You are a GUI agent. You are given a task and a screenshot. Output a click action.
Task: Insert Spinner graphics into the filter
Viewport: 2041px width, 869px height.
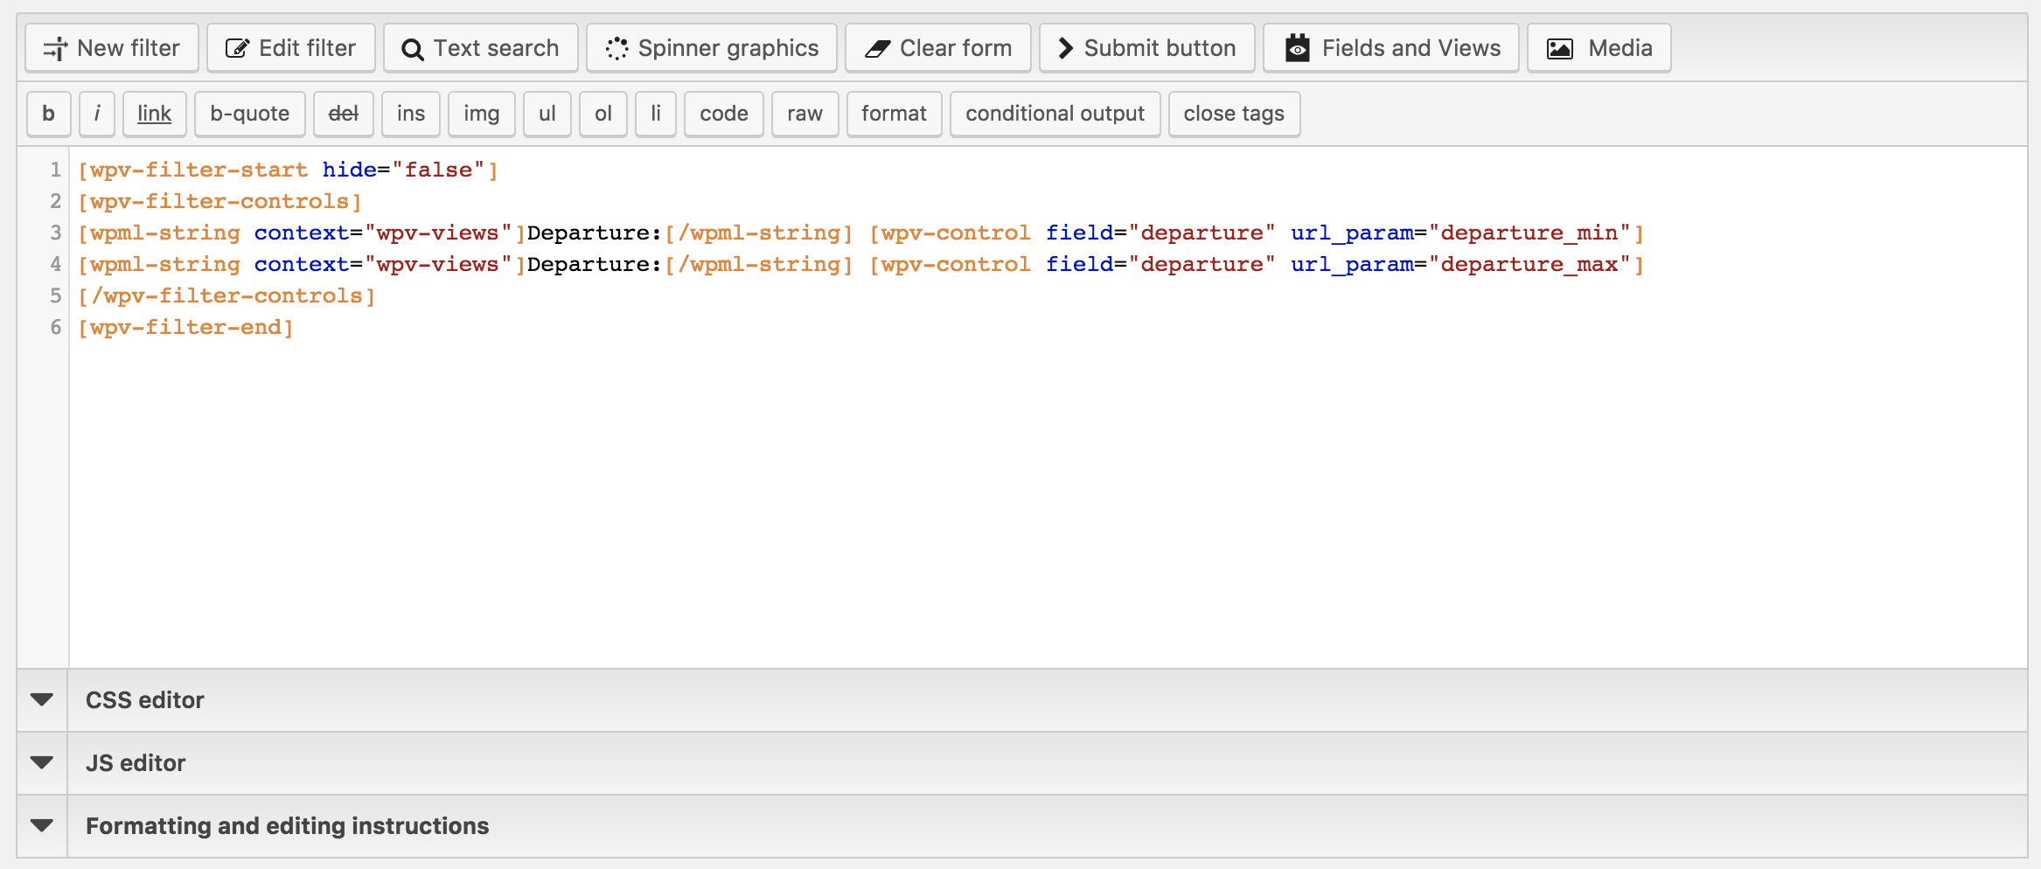pos(711,48)
